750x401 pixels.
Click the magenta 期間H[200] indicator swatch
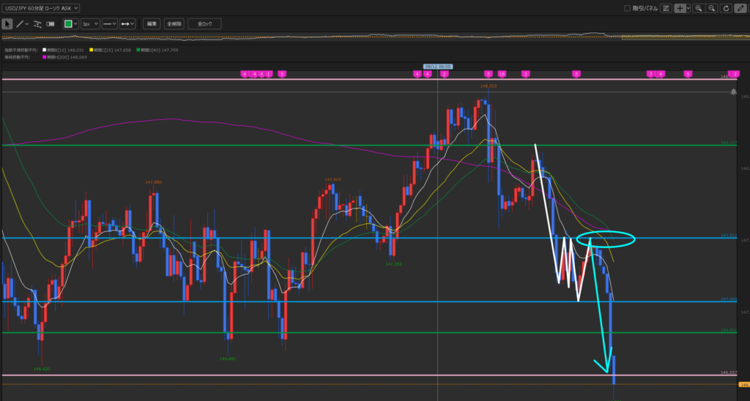[45, 57]
